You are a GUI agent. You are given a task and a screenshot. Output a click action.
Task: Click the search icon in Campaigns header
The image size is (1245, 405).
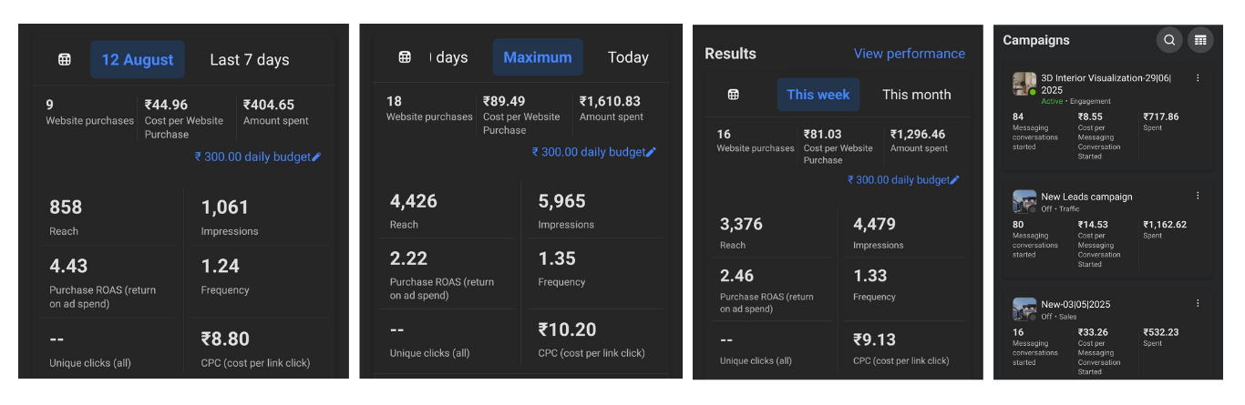coord(1169,40)
